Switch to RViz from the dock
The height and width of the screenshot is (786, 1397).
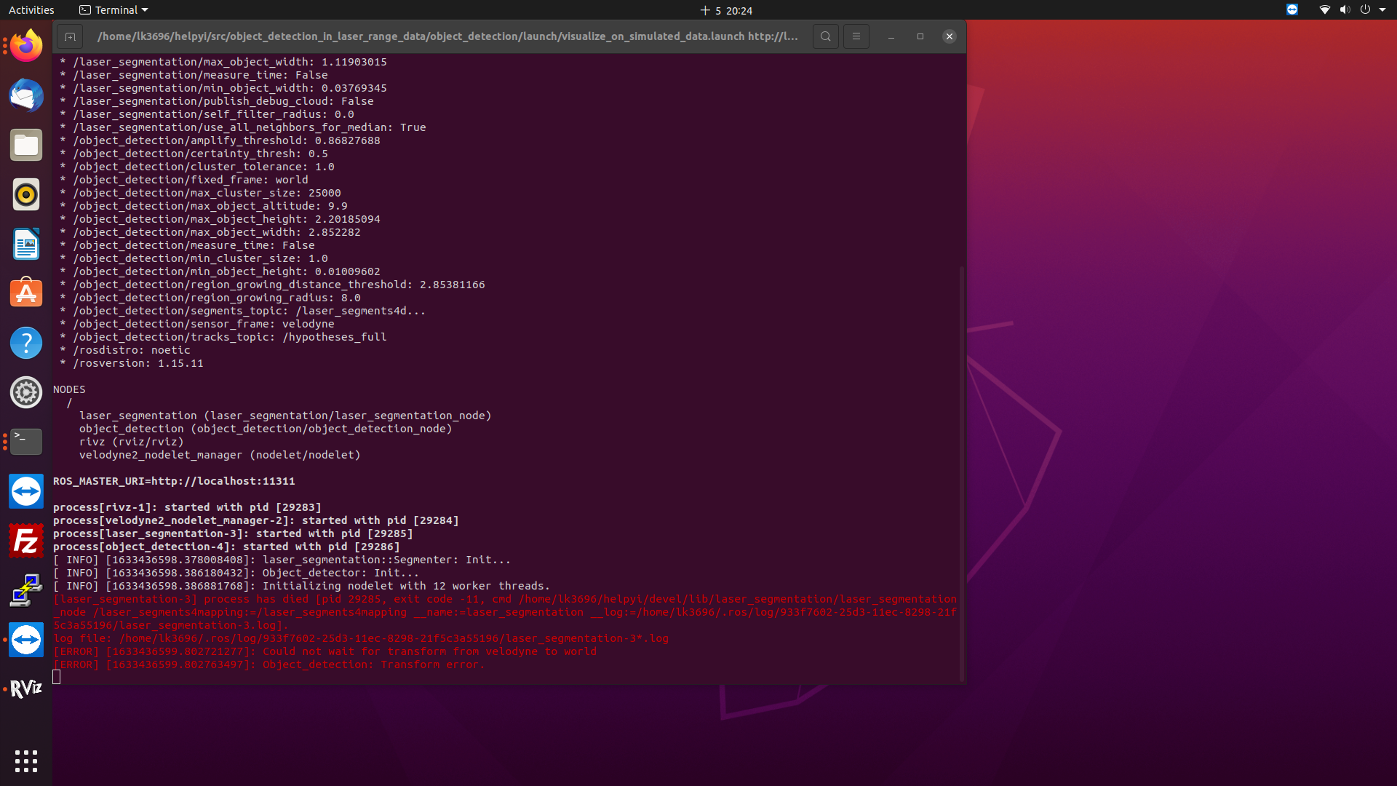(26, 689)
